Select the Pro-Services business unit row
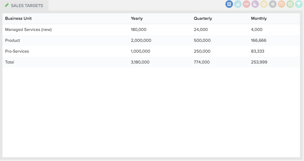Viewport: 304px width, 161px height. pyautogui.click(x=151, y=51)
